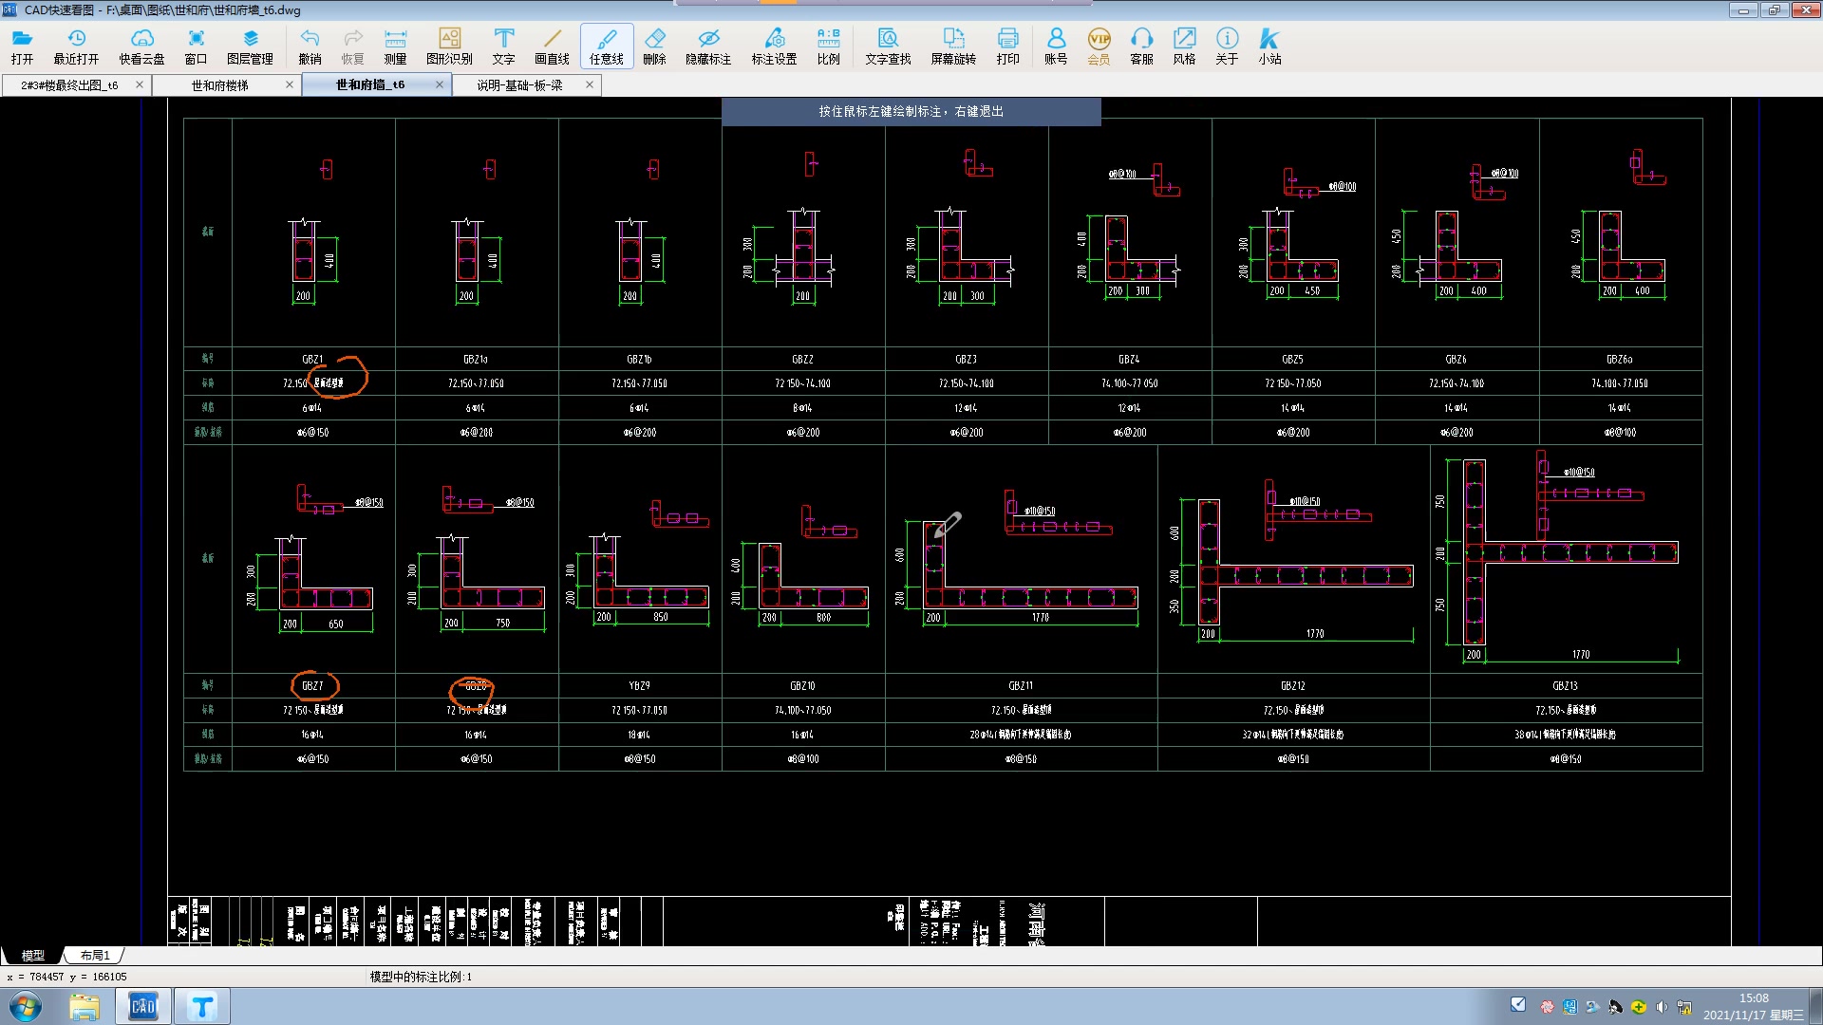Open 文字查找 text search tool

pyautogui.click(x=888, y=46)
